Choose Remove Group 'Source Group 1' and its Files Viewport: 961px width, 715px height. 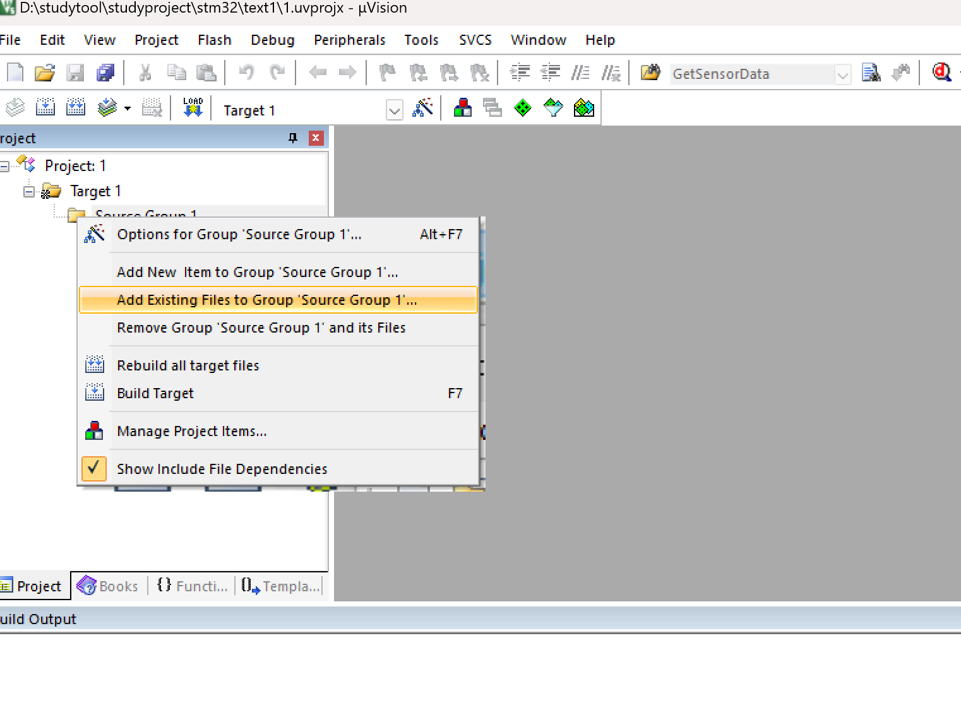(x=278, y=328)
